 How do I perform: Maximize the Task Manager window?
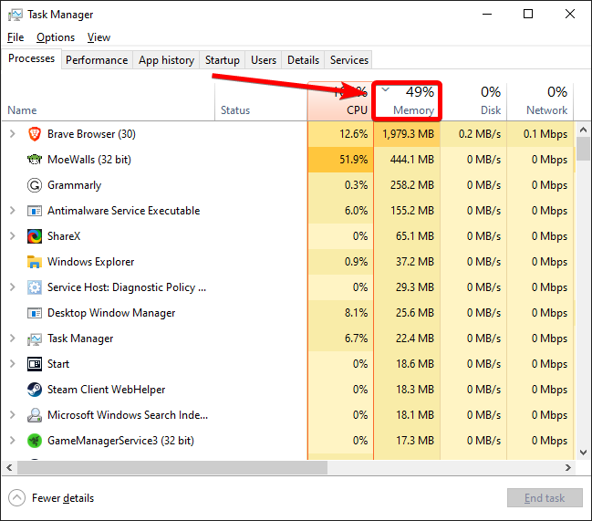pyautogui.click(x=528, y=15)
